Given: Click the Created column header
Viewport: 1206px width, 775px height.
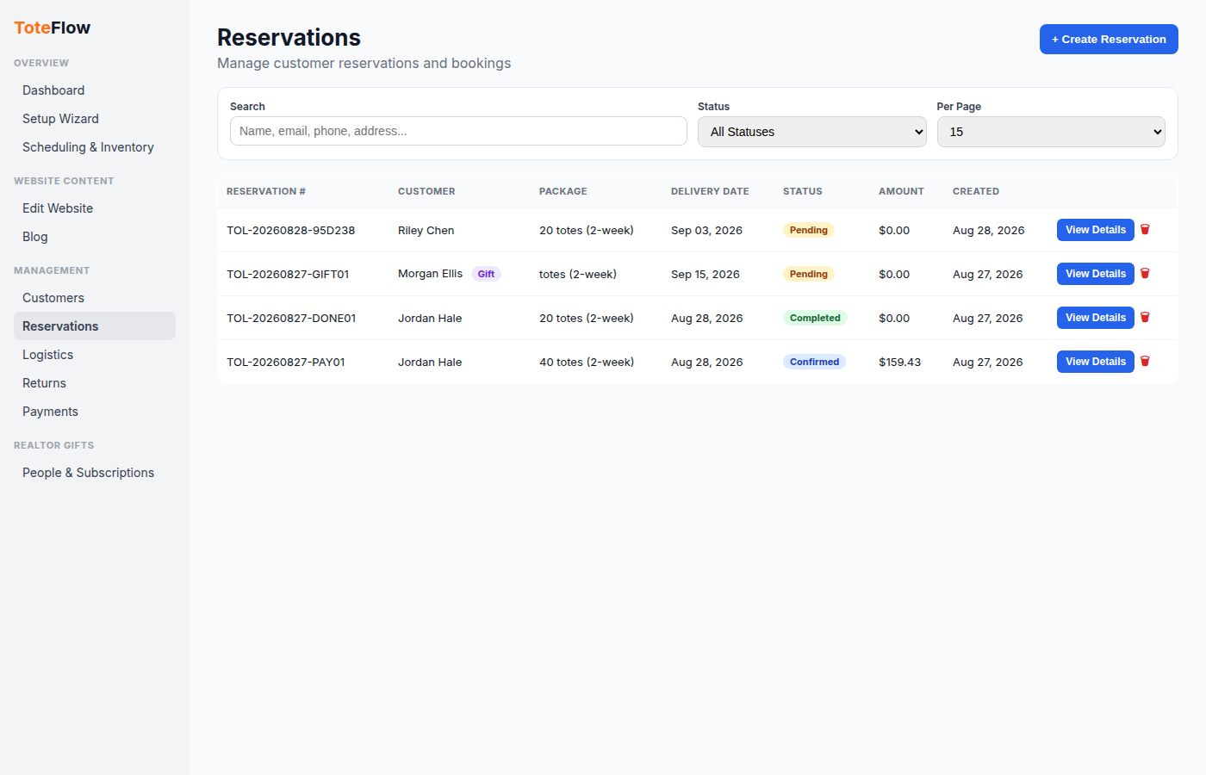Looking at the screenshot, I should (x=976, y=191).
